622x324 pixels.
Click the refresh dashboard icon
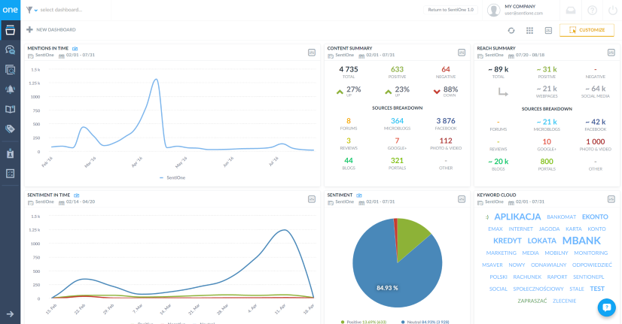tap(511, 30)
